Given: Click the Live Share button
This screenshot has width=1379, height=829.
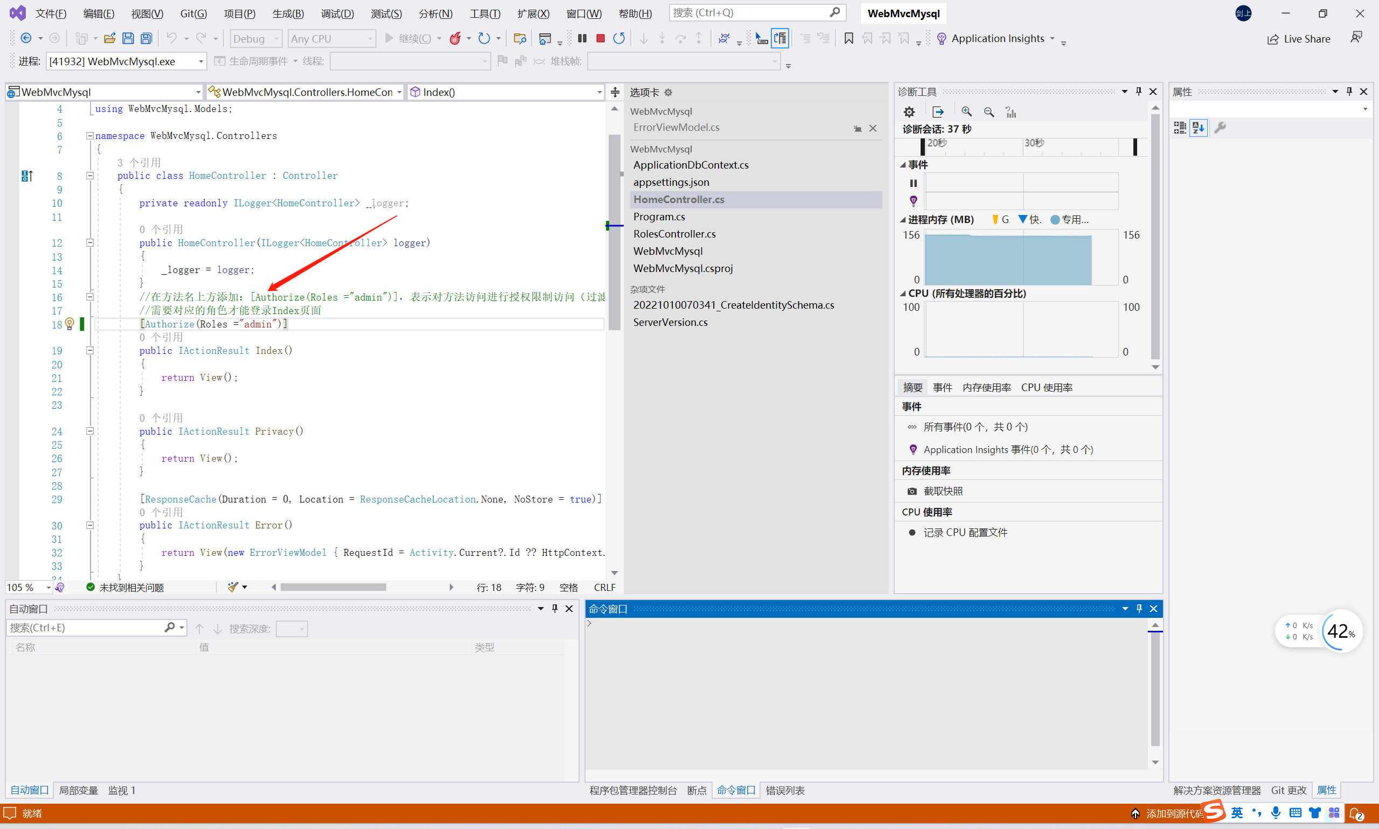Looking at the screenshot, I should pos(1299,39).
